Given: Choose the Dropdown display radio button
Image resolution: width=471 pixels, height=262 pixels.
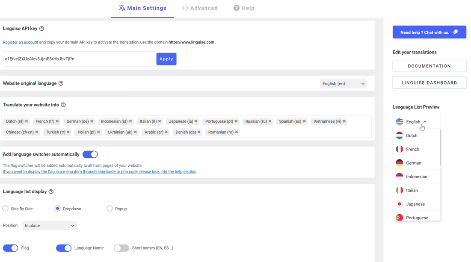Looking at the screenshot, I should (x=57, y=209).
